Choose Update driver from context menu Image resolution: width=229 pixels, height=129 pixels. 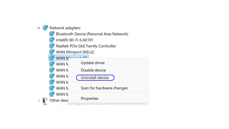click(x=93, y=63)
